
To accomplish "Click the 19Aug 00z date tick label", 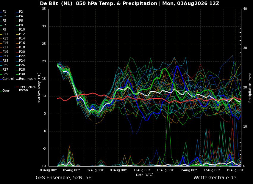I will (x=235, y=170).
